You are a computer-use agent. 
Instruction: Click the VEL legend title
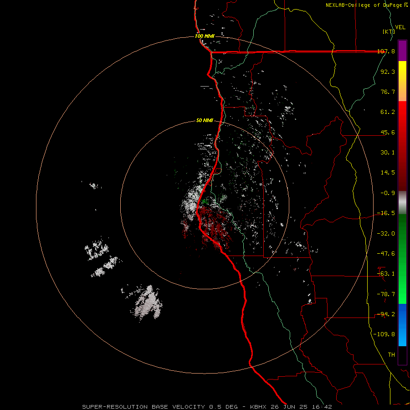[400, 27]
